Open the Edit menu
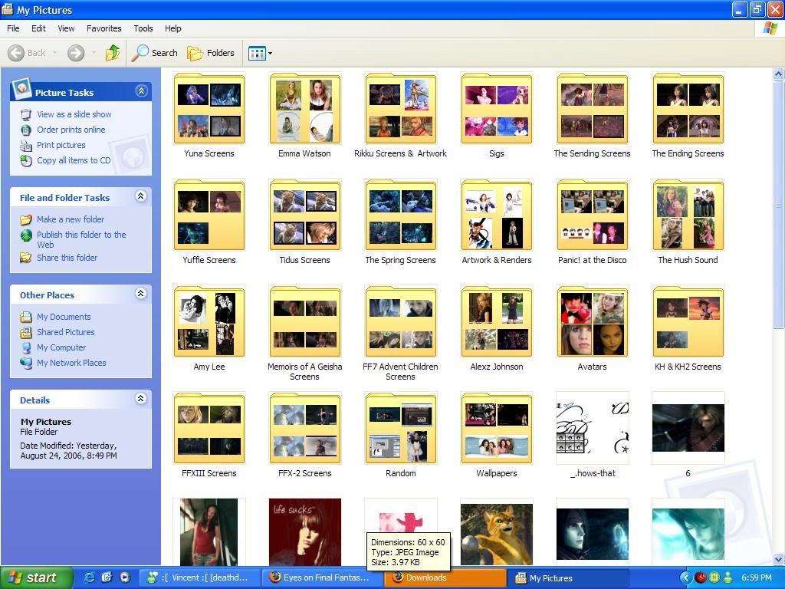The width and height of the screenshot is (785, 589). coord(38,28)
